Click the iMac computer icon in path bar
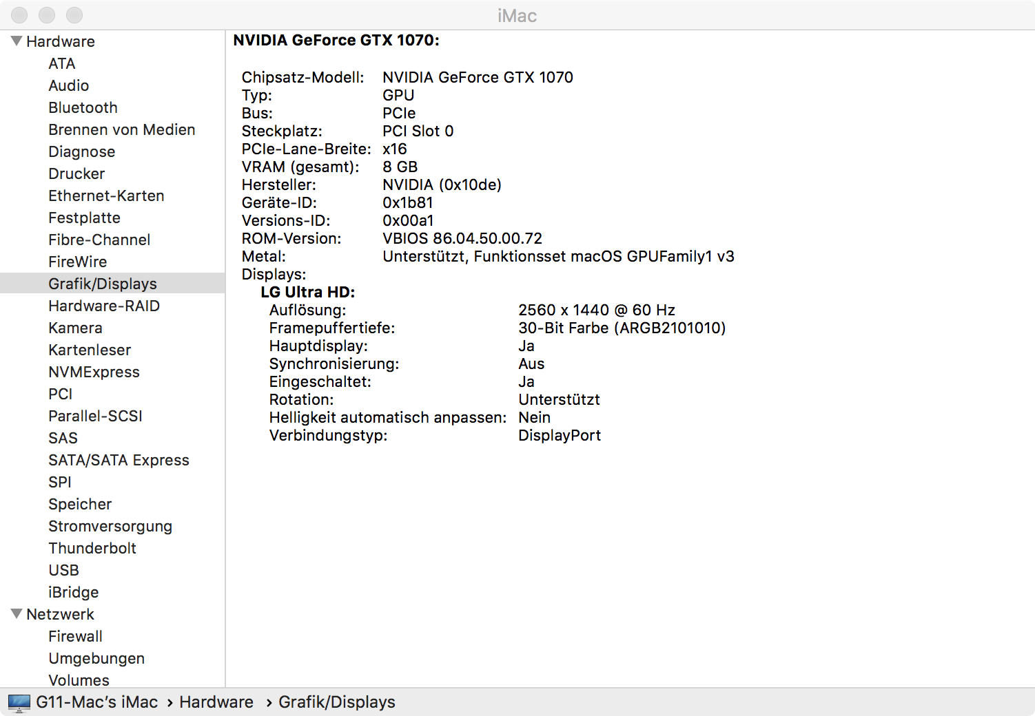 (x=19, y=702)
